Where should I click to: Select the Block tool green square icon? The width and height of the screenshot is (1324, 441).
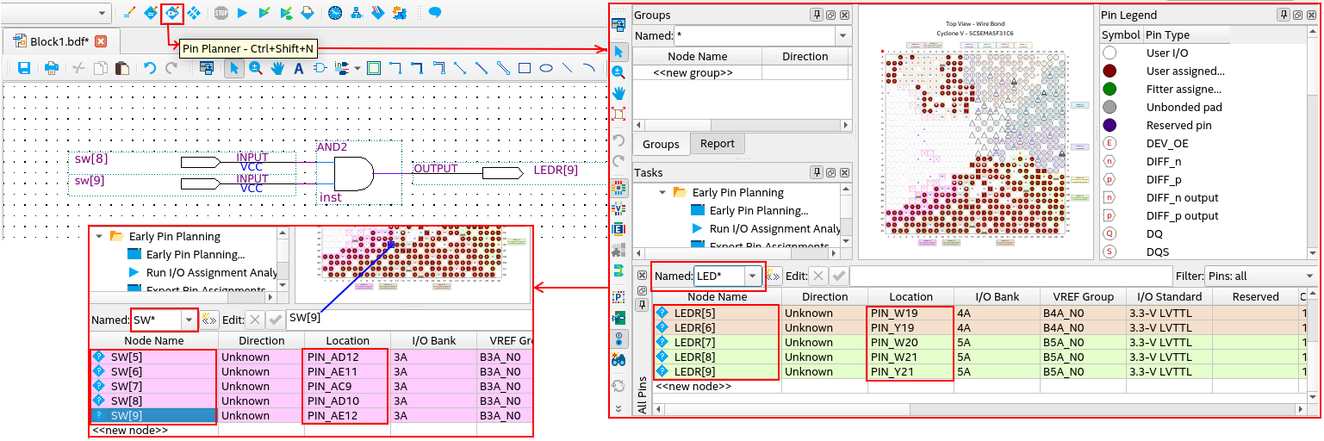pos(374,68)
